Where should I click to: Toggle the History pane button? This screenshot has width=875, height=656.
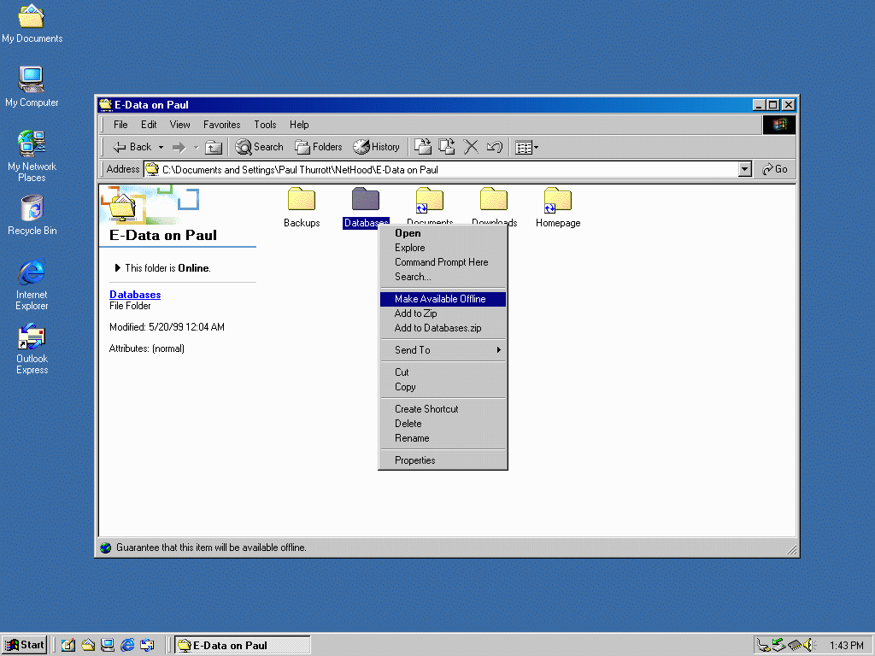tap(376, 147)
